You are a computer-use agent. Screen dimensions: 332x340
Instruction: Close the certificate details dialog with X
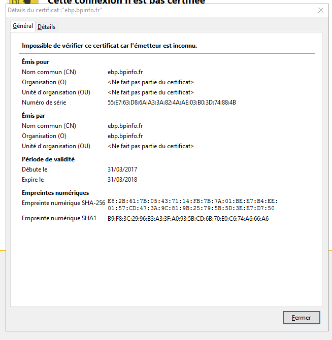coord(321,10)
